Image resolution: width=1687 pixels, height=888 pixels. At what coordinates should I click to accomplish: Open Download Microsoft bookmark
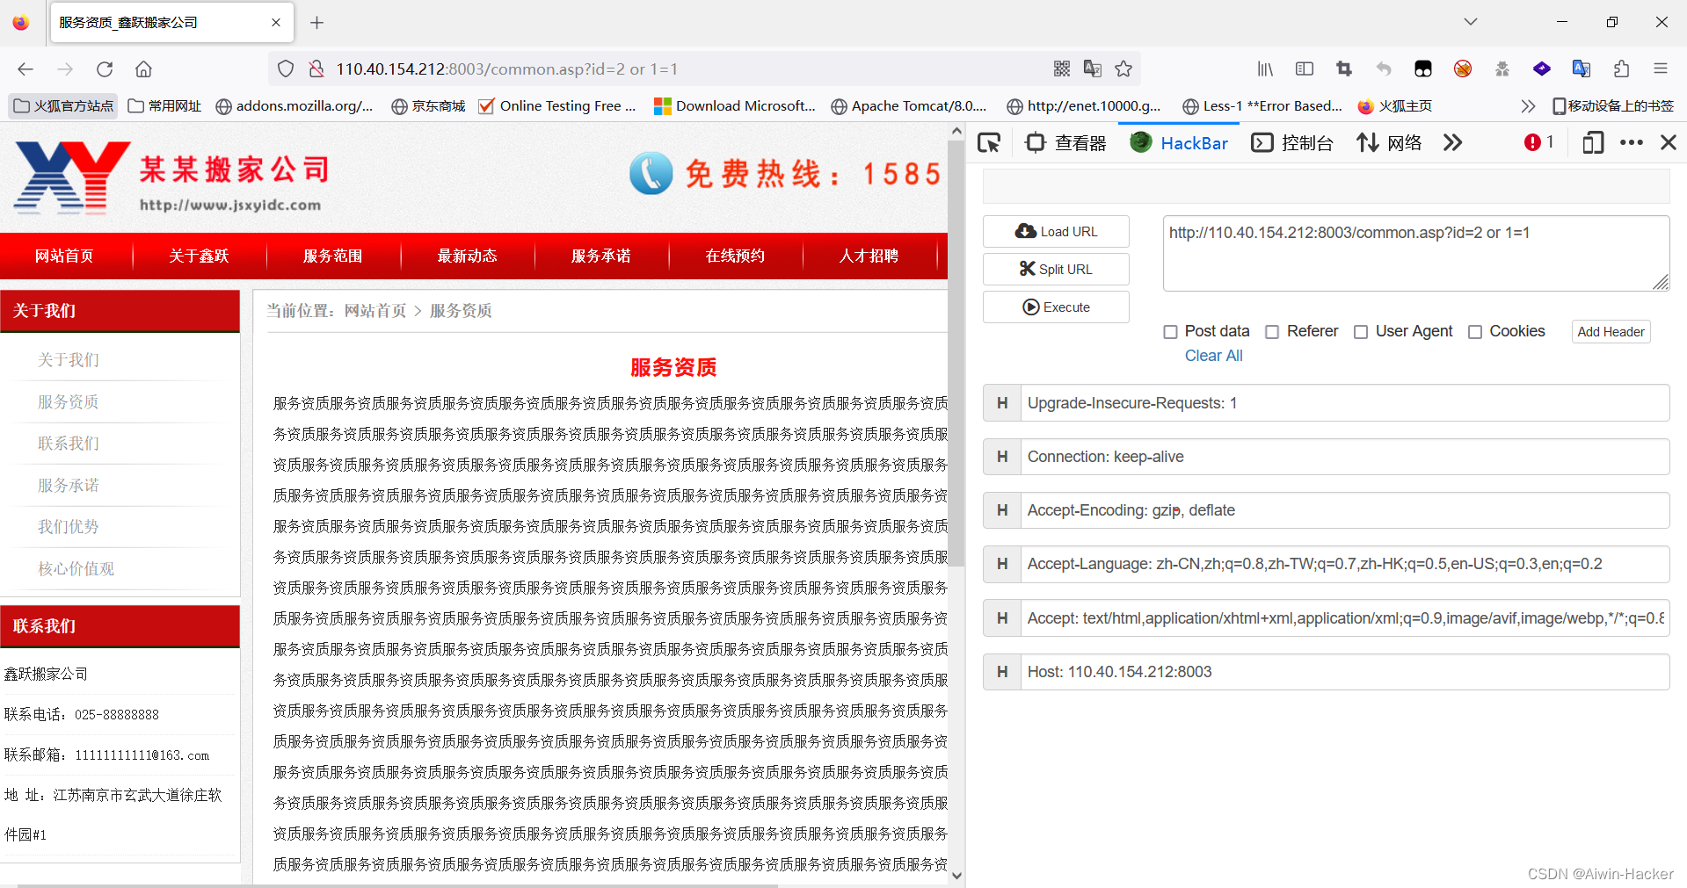tap(735, 106)
